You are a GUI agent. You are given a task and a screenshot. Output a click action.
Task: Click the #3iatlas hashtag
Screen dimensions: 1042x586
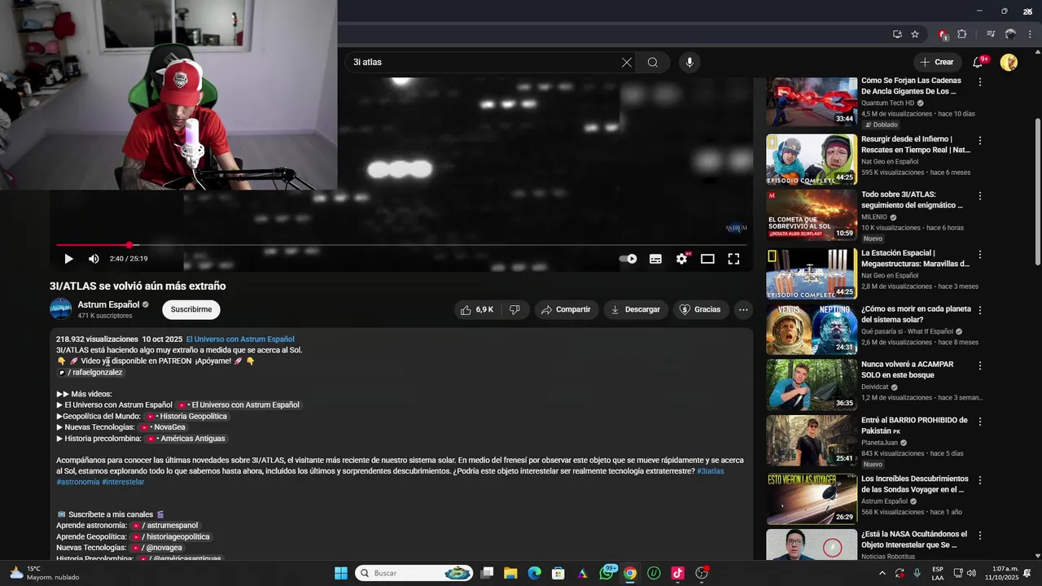711,471
